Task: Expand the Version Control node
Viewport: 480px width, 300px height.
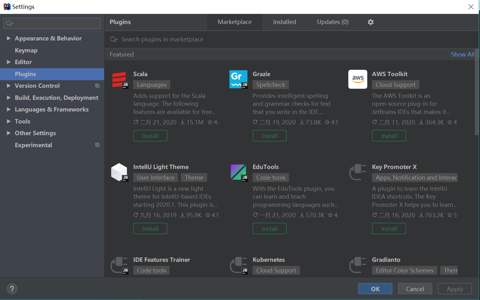Action: pos(9,86)
